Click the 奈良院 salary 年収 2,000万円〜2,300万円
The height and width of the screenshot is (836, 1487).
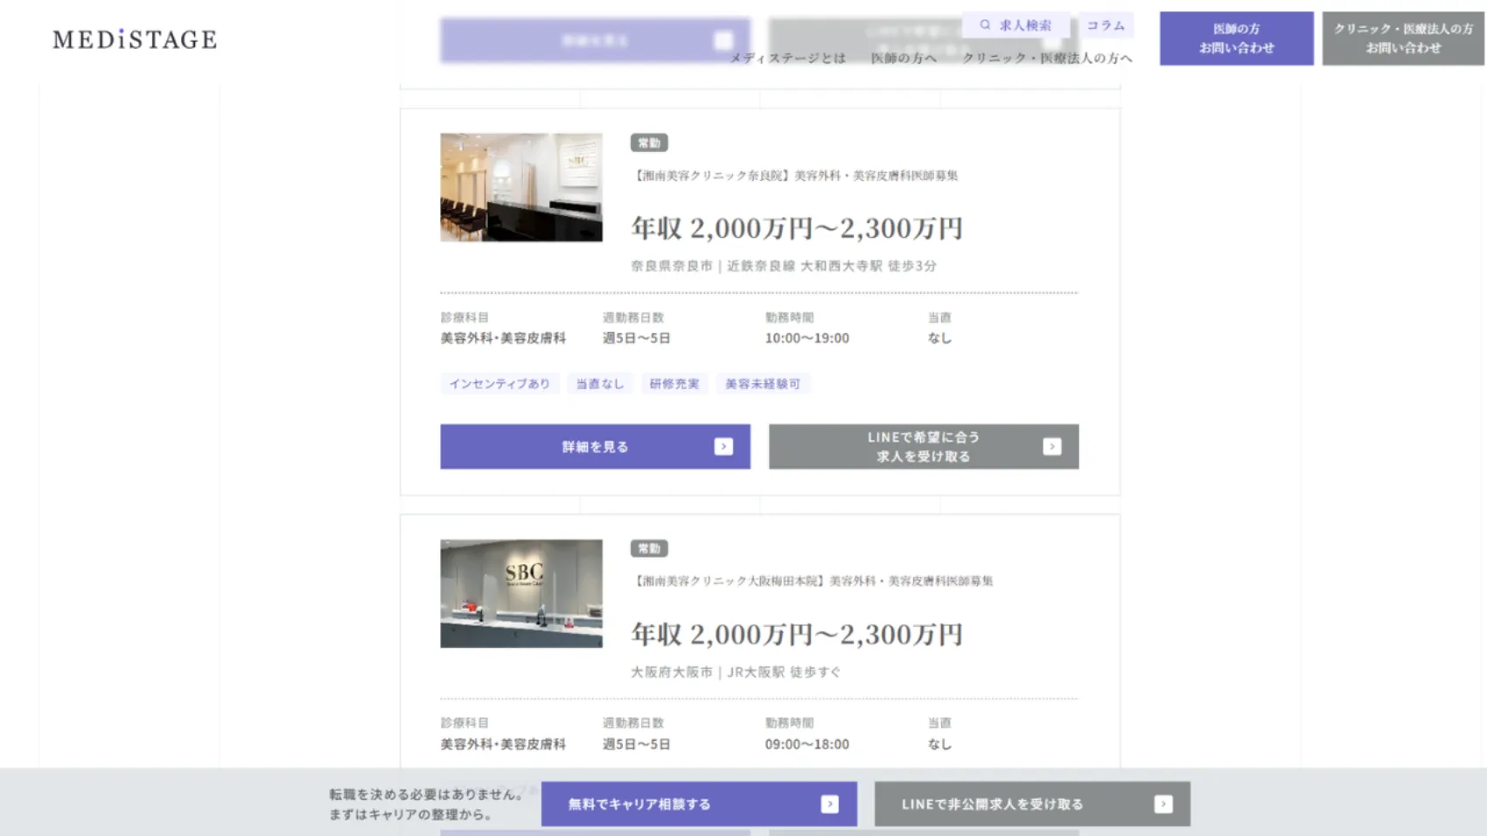coord(797,228)
